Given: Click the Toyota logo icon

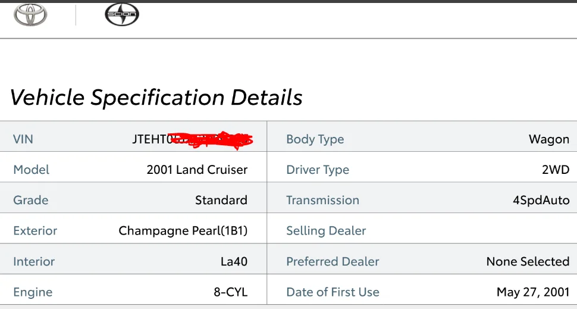Looking at the screenshot, I should pos(30,15).
